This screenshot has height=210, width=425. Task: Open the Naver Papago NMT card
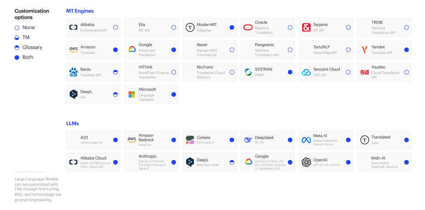[209, 50]
